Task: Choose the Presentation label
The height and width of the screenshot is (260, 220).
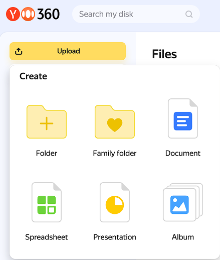Action: [x=115, y=237]
